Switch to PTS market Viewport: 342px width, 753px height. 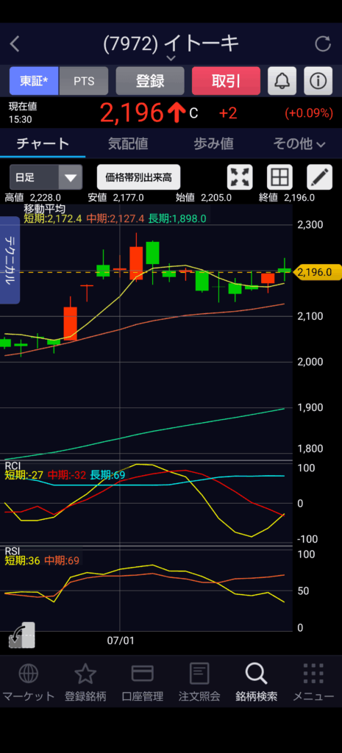click(84, 81)
